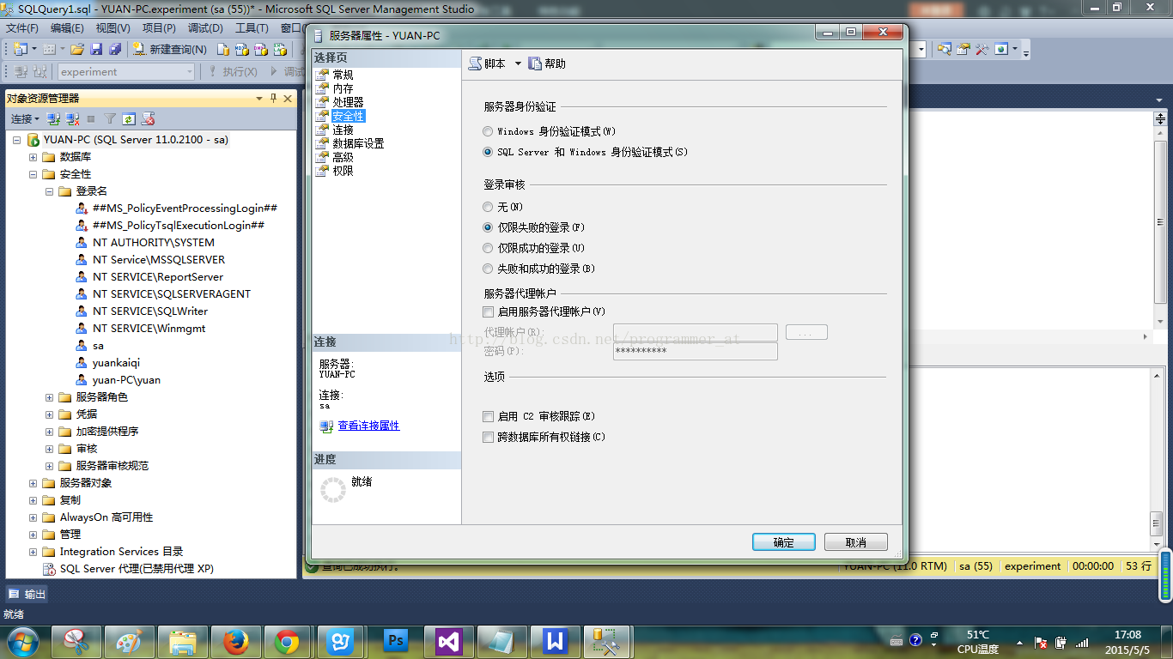Enable 启用服务器代理帐户 checkbox

point(489,311)
